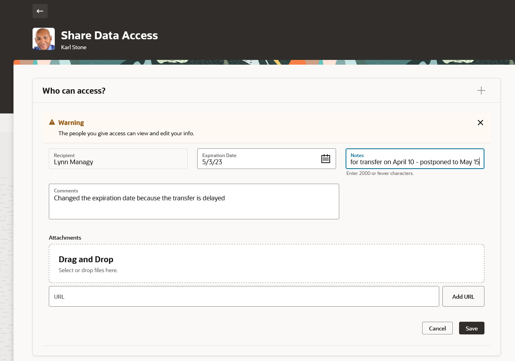Screen dimensions: 515x361
Task: Click the orange warning triangle icon
Action: (52, 122)
